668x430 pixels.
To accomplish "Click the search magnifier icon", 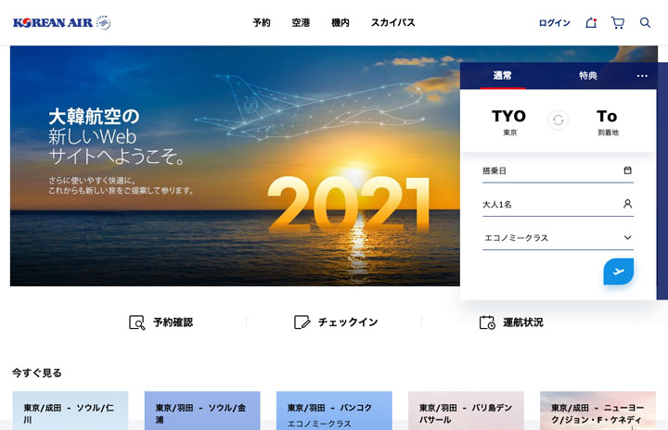I will coord(645,22).
